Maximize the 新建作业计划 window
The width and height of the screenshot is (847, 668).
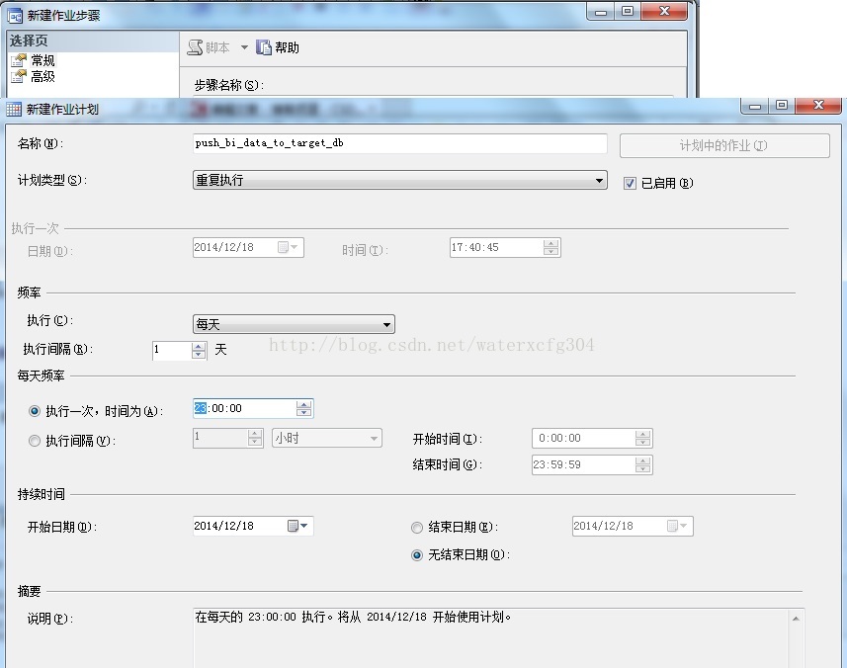pyautogui.click(x=782, y=106)
